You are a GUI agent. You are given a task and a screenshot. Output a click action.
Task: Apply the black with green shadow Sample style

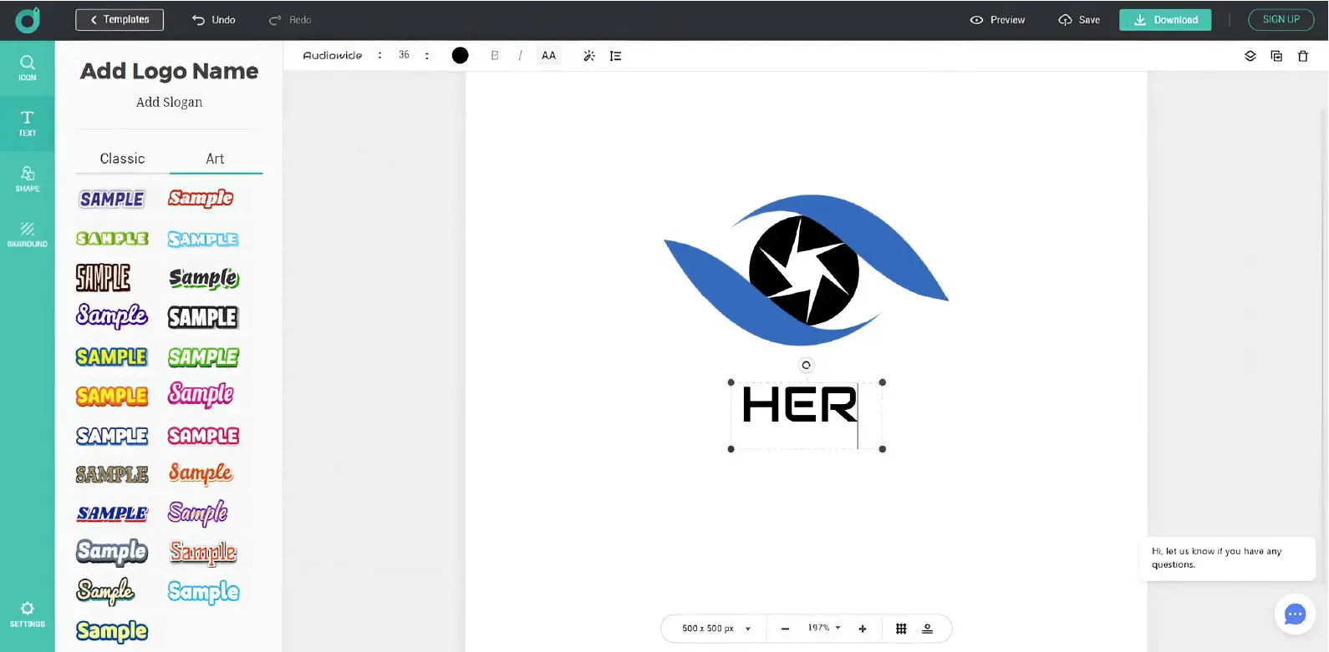(x=204, y=278)
